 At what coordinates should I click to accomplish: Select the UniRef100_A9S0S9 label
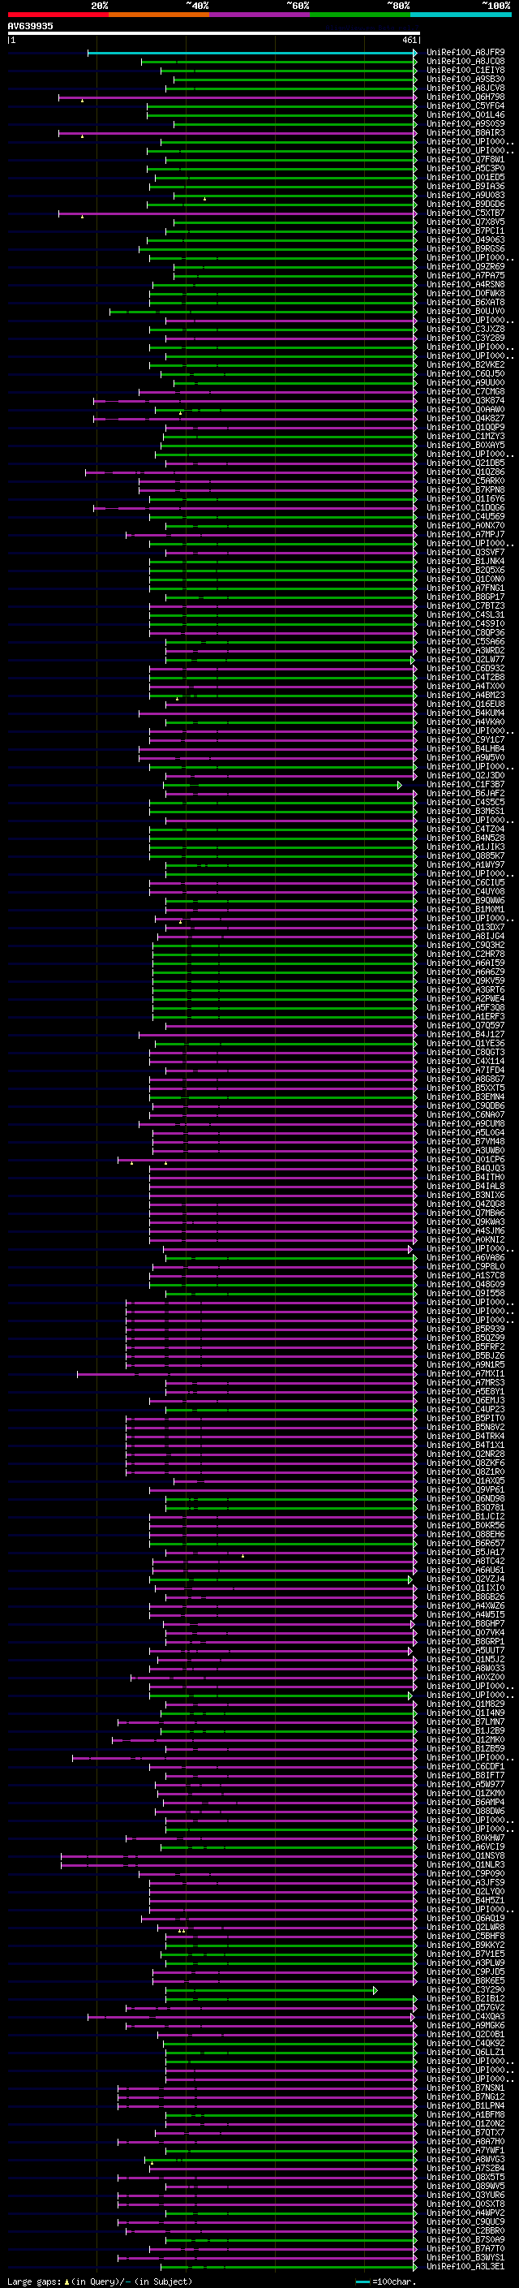tap(465, 123)
